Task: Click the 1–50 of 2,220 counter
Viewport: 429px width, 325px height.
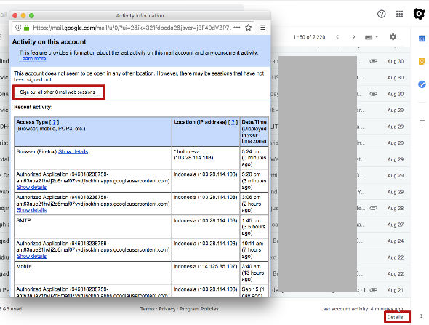Action: pos(309,37)
